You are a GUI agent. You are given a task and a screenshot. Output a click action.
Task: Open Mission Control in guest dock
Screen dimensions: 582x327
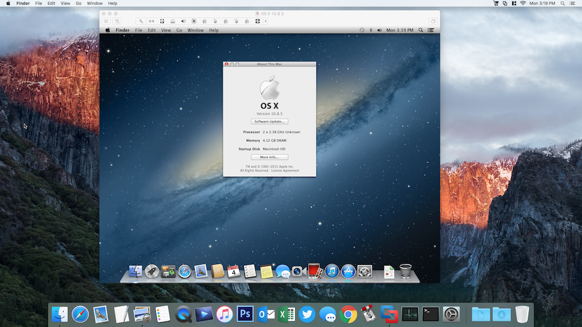point(168,271)
